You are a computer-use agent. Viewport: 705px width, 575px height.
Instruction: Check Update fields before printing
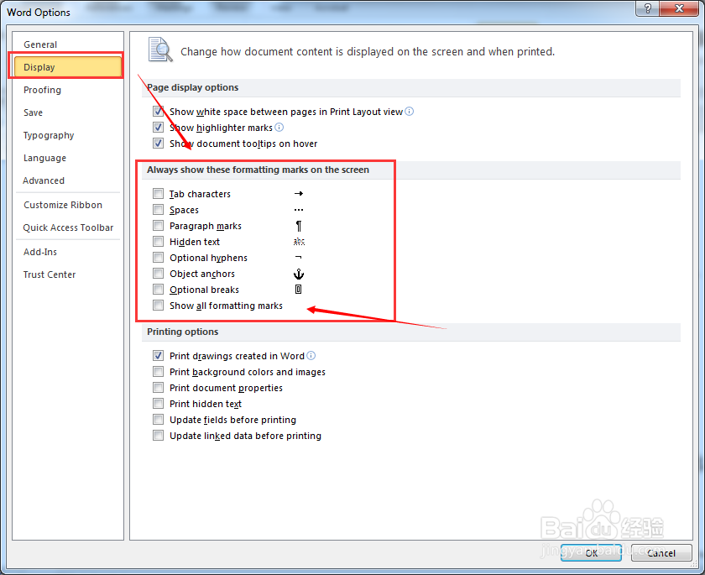coord(158,420)
